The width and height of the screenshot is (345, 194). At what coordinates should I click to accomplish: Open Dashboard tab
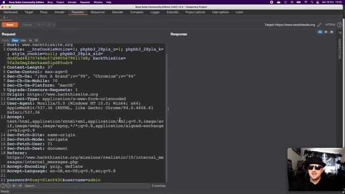tap(10, 12)
